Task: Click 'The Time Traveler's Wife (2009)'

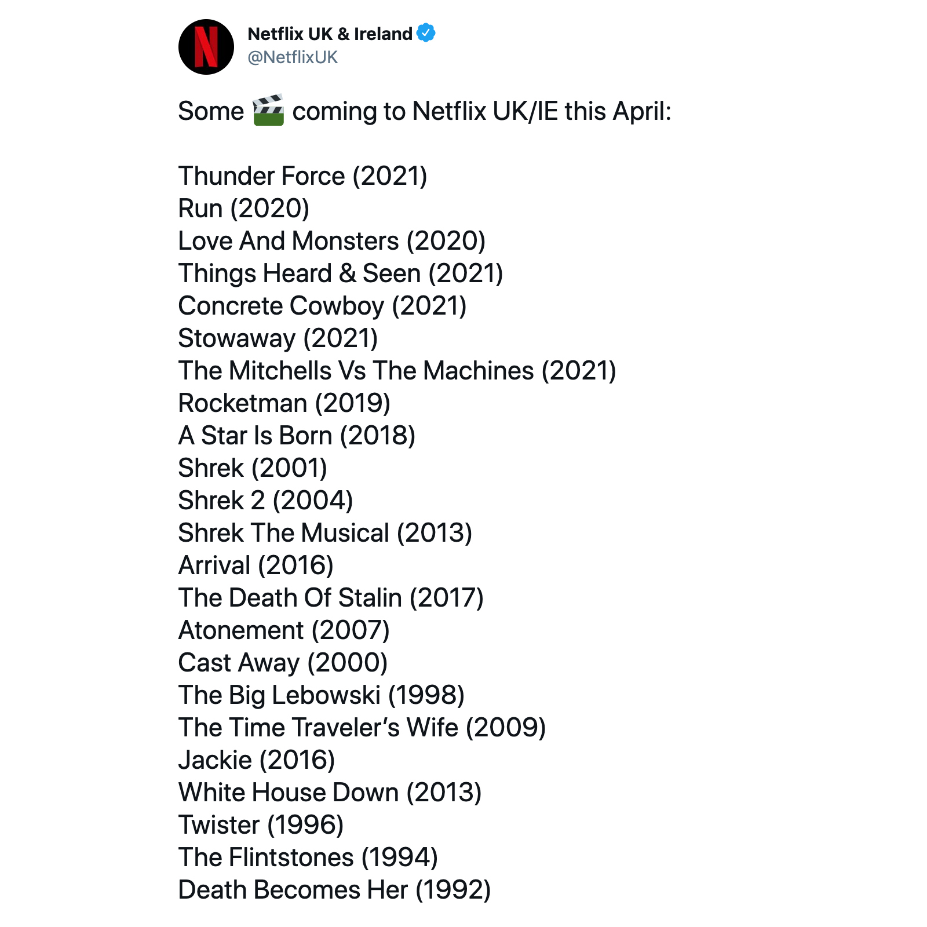Action: [x=362, y=728]
